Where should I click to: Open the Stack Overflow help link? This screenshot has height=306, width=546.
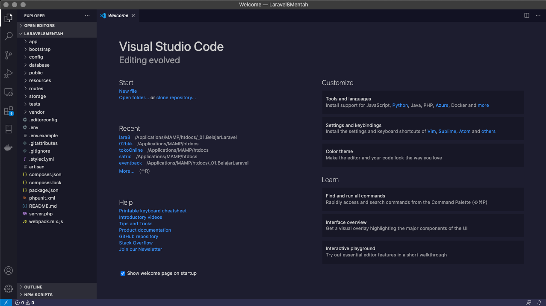point(136,243)
